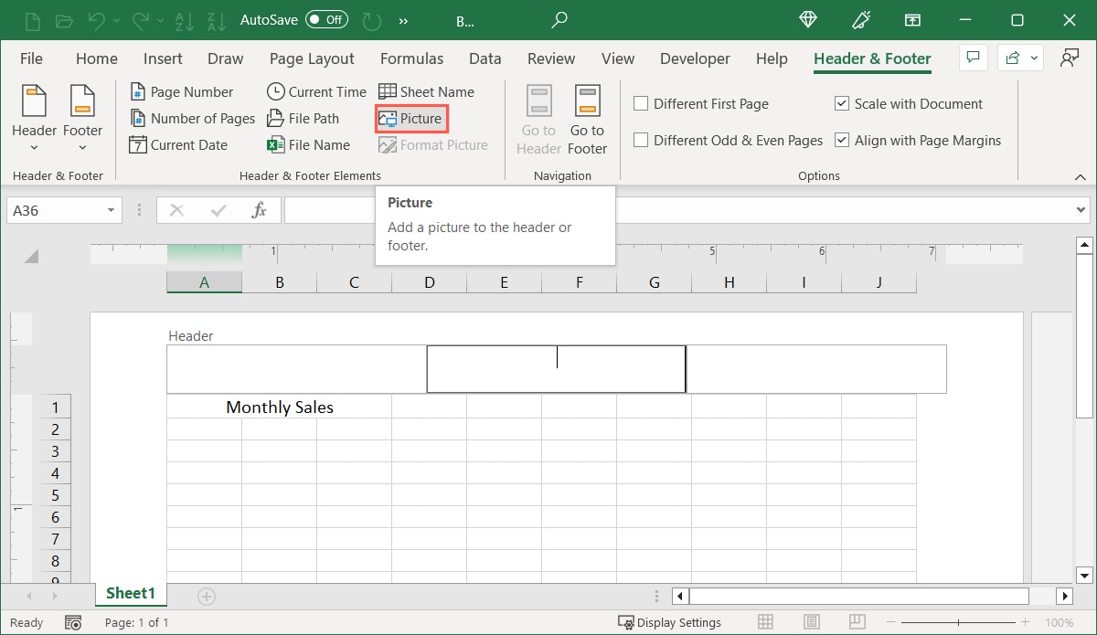Enable Different Odd & Even Pages
Viewport: 1097px width, 635px height.
[642, 141]
